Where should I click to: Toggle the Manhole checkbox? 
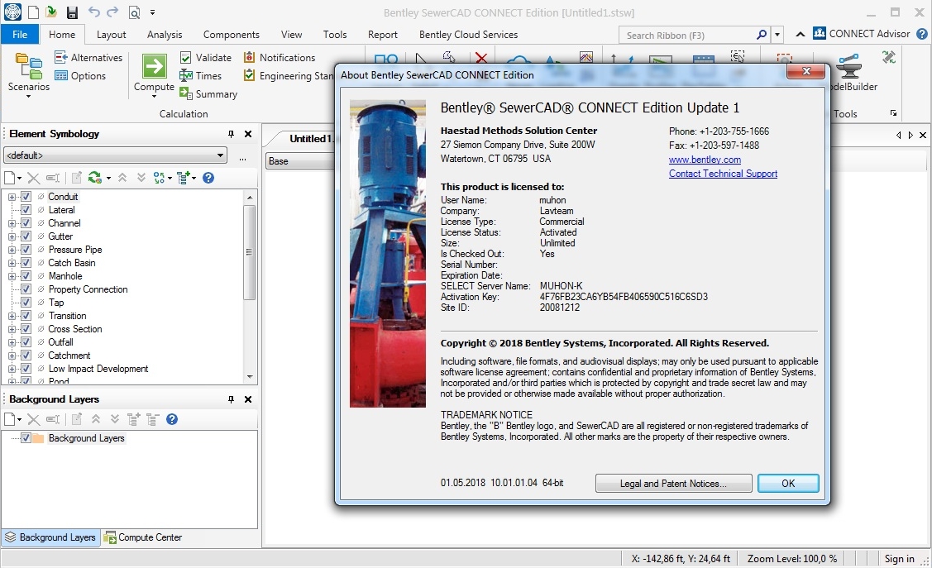click(26, 275)
